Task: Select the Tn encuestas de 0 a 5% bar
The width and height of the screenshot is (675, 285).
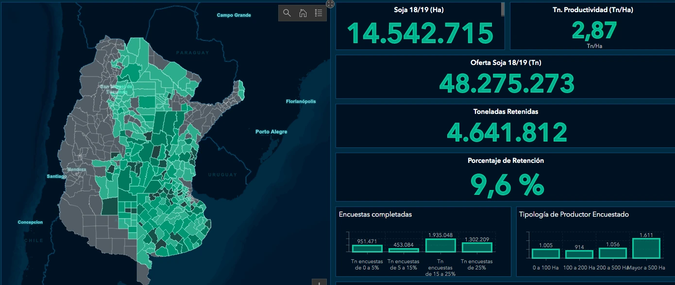Action: tap(367, 249)
